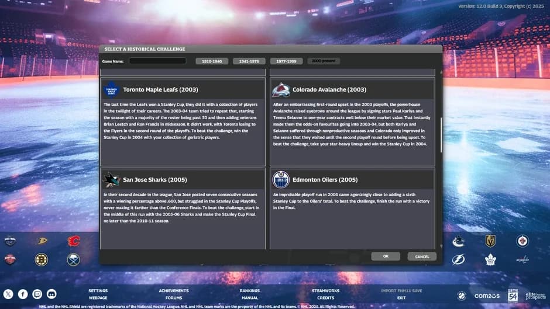This screenshot has height=309, width=550.
Task: Select the Boston Bruins logo
Action: 42,259
